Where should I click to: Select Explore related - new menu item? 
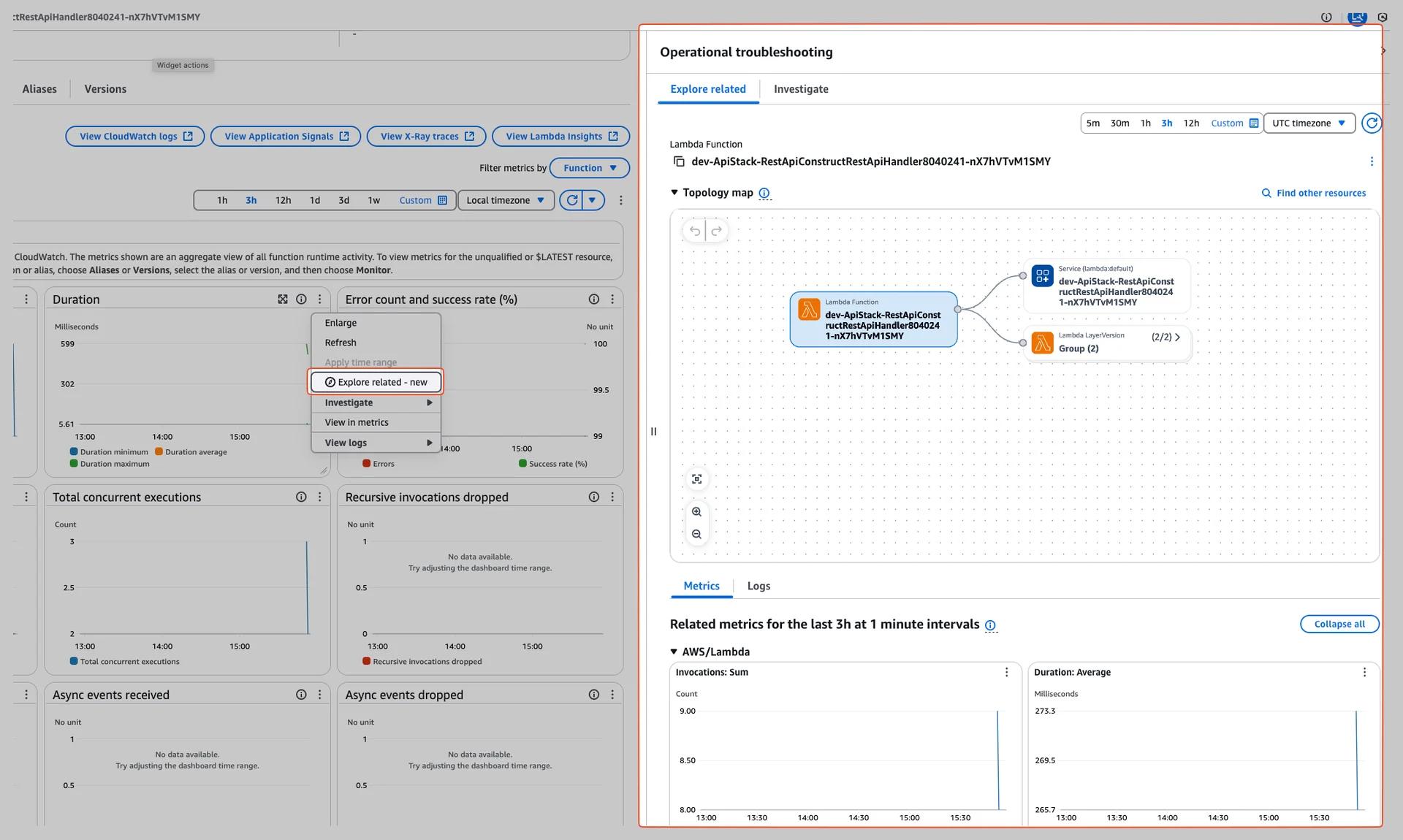click(376, 382)
